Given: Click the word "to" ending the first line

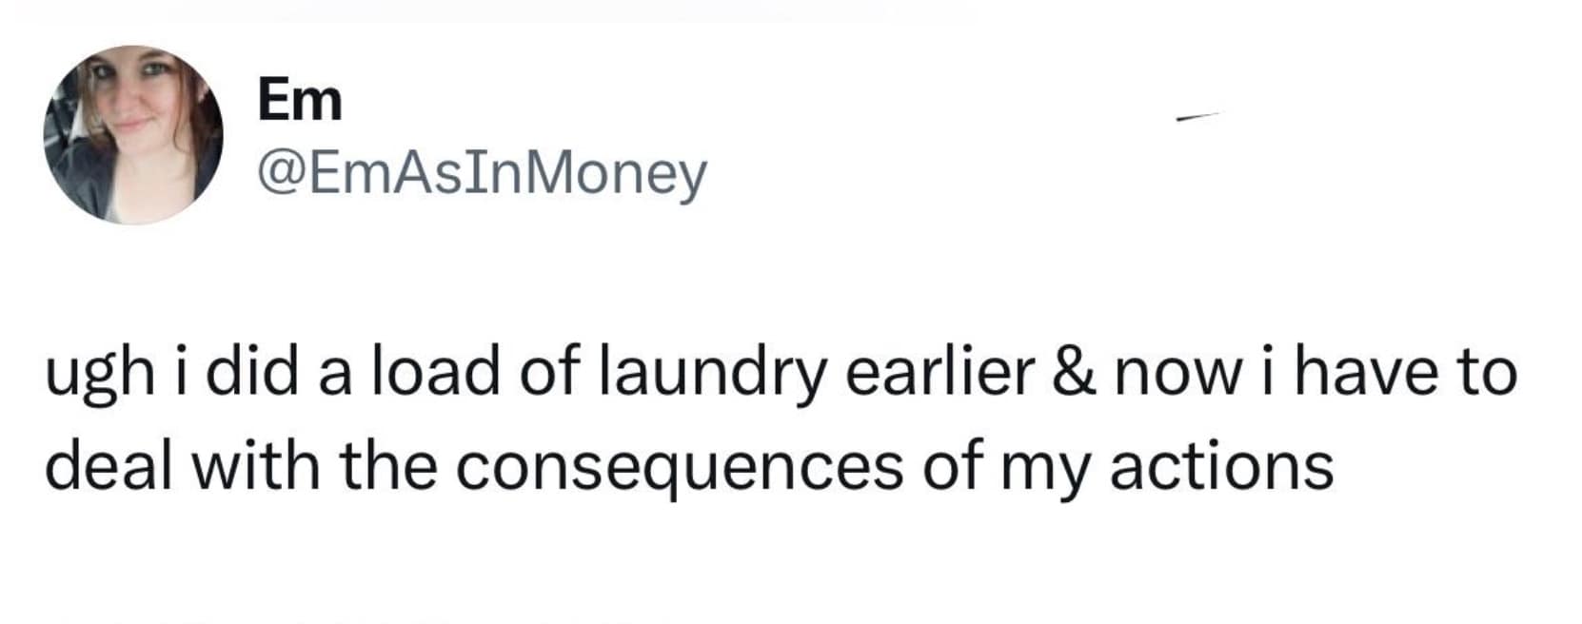Looking at the screenshot, I should 1488,371.
